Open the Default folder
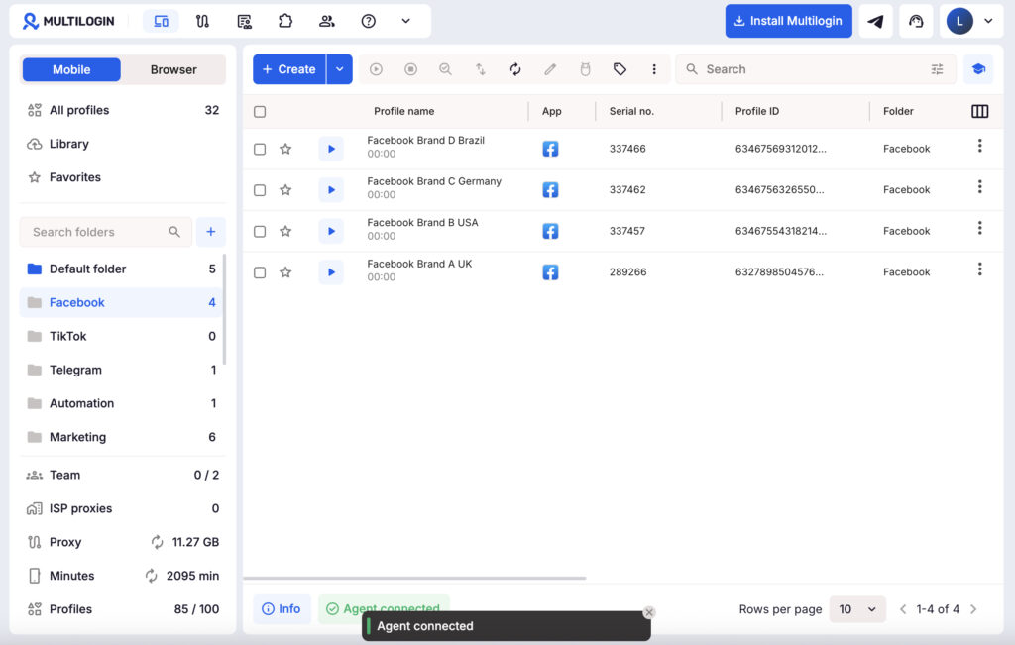Screen dimensions: 1015x645 [121, 269]
